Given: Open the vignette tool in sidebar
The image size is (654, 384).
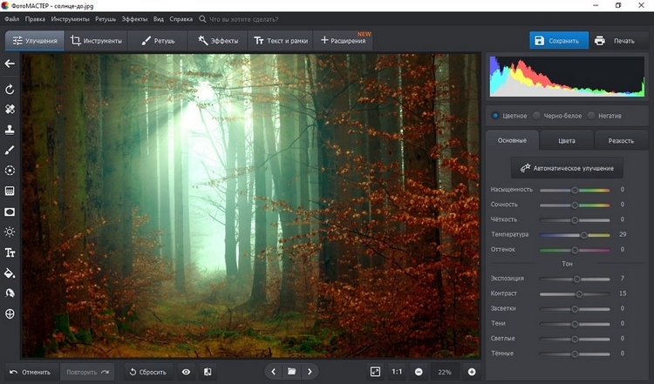Looking at the screenshot, I should tap(10, 212).
